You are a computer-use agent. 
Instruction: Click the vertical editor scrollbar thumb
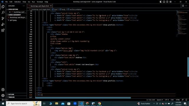pos(188,67)
